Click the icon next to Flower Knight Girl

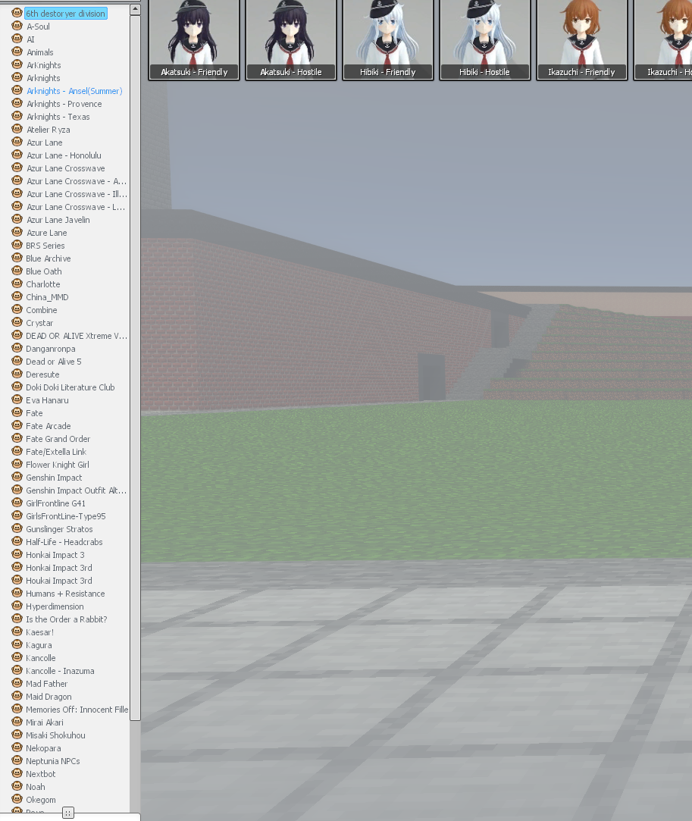pos(17,464)
